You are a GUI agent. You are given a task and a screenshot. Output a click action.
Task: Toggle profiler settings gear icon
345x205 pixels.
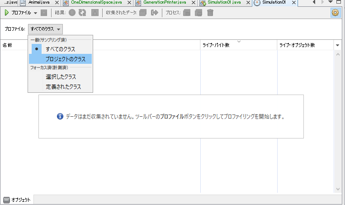tap(335, 13)
